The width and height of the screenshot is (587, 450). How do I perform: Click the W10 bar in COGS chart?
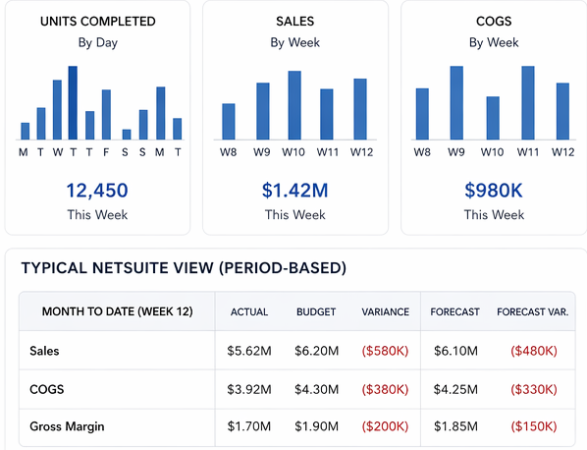click(493, 118)
